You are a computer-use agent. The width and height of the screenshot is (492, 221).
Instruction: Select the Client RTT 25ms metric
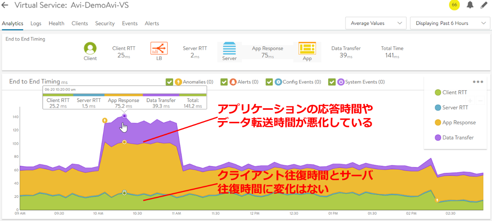tap(124, 52)
